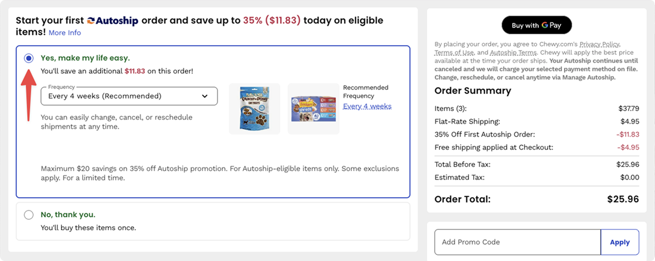Click the Google G logo on pay button
The width and height of the screenshot is (655, 261).
[x=545, y=25]
